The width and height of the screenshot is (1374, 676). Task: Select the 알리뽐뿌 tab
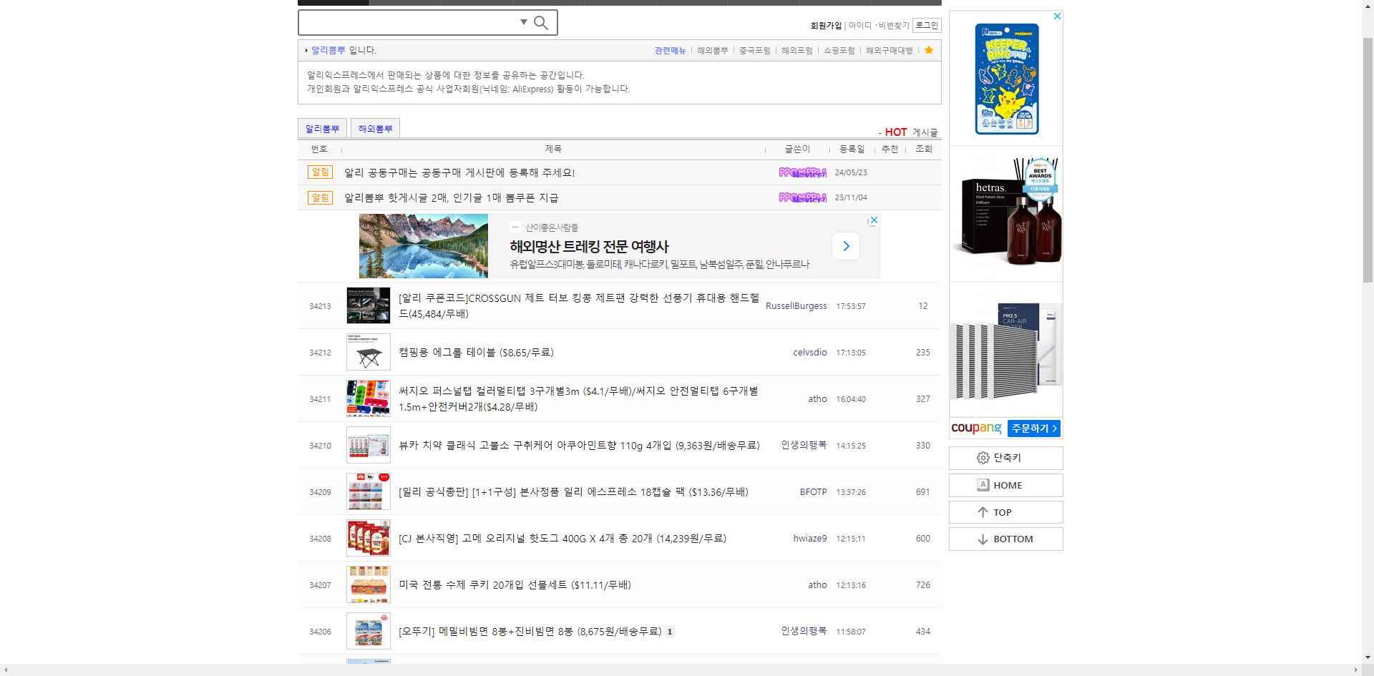(322, 129)
